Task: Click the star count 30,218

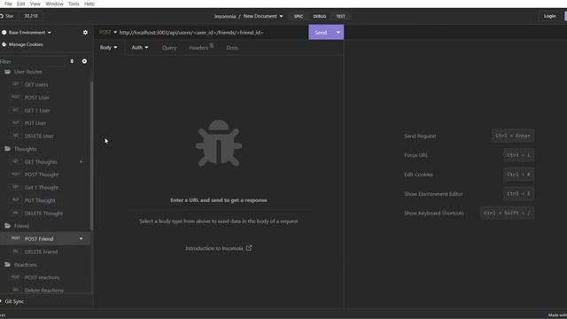Action: (31, 16)
